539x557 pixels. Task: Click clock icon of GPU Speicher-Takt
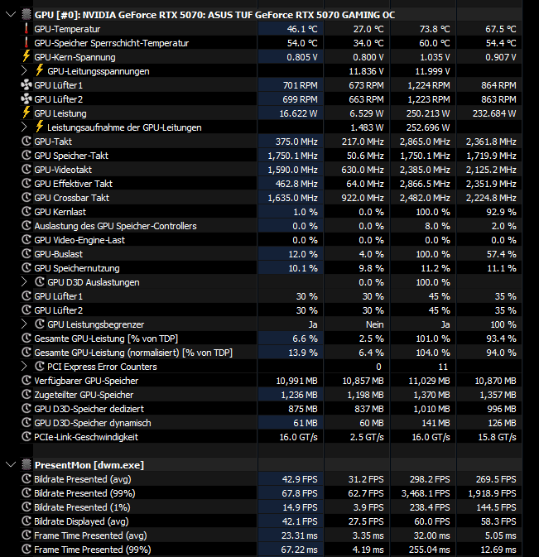(x=26, y=156)
